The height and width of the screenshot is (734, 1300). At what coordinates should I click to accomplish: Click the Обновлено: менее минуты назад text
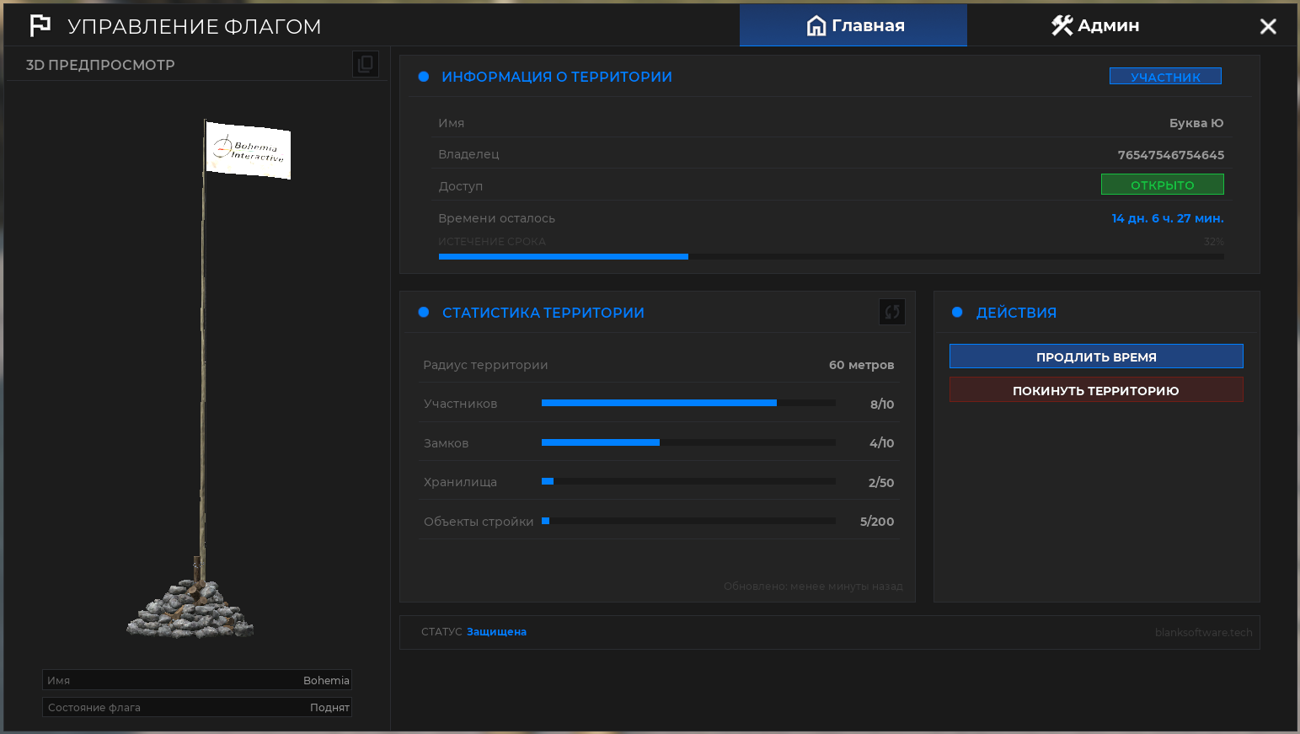(x=813, y=587)
